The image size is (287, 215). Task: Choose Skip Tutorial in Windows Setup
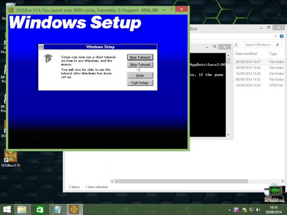(x=140, y=64)
